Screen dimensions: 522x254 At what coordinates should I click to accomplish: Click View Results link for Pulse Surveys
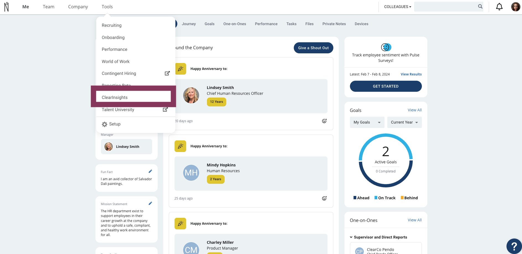point(411,74)
